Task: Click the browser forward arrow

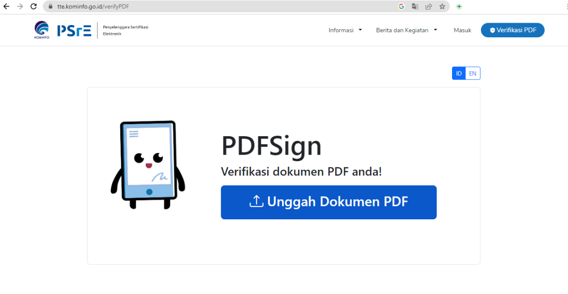Action: pos(20,7)
